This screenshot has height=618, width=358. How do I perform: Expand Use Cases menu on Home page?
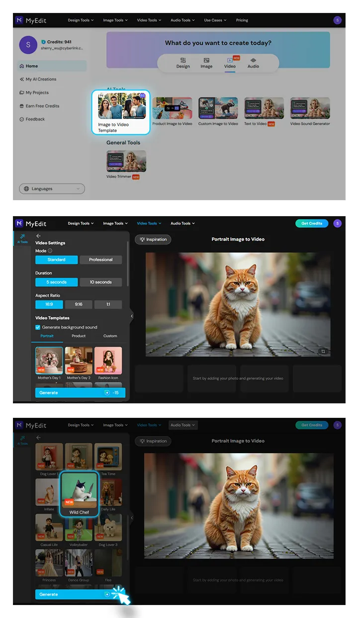(x=215, y=20)
